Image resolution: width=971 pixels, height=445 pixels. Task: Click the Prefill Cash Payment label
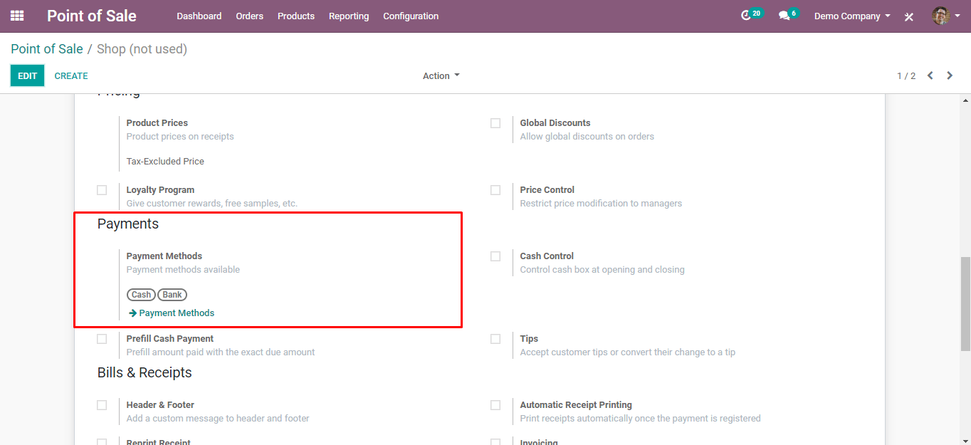tap(170, 339)
